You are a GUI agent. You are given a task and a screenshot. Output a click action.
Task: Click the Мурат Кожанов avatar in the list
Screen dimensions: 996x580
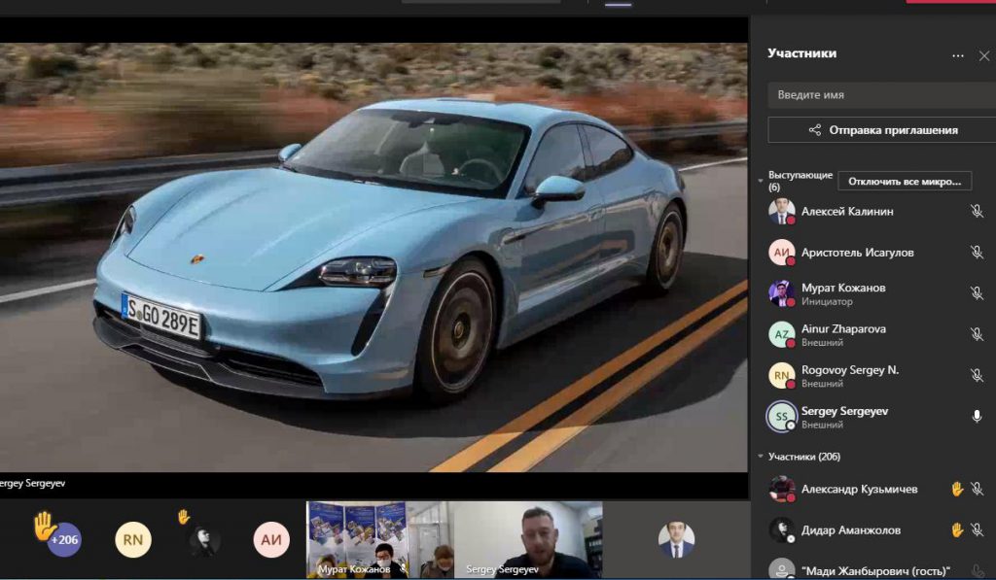pos(782,293)
